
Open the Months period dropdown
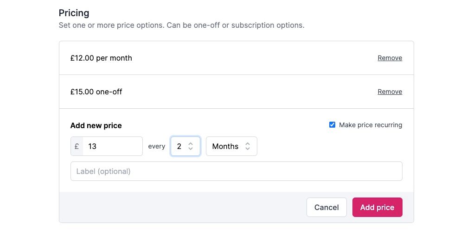click(x=231, y=146)
